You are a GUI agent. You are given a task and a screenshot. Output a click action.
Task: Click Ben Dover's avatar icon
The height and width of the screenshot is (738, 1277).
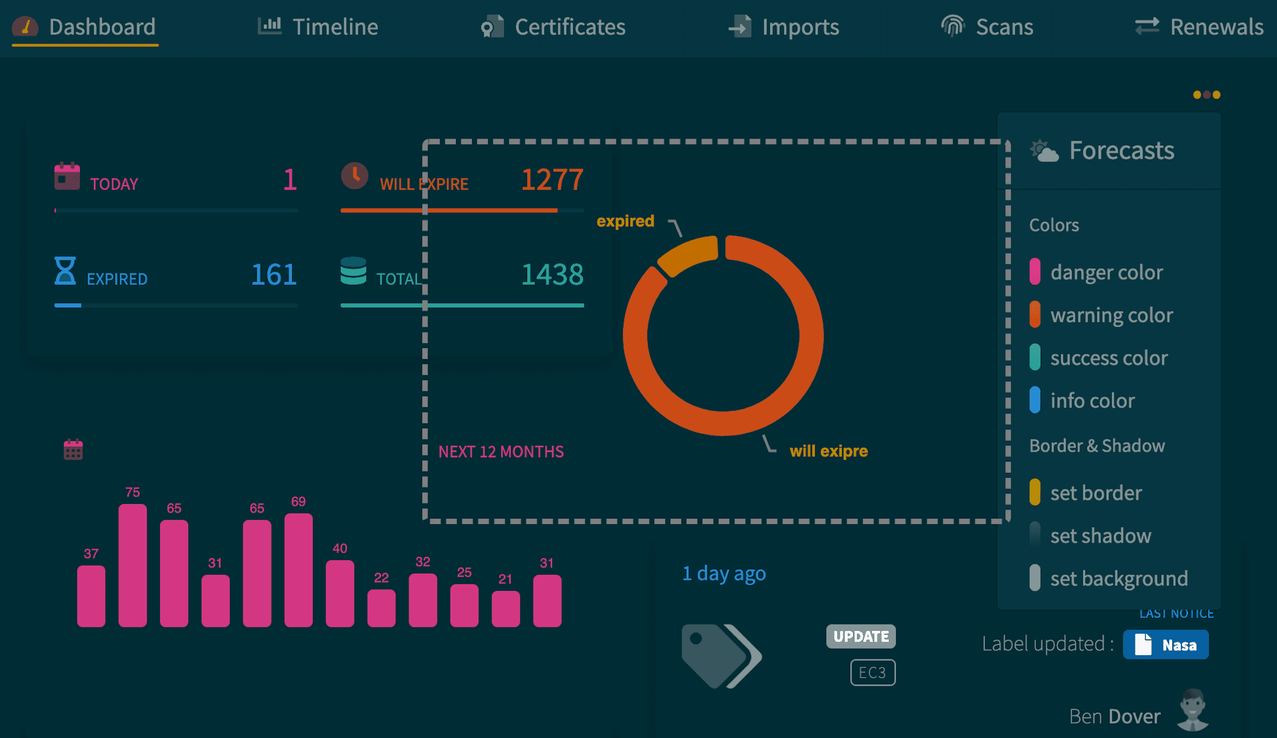[1193, 710]
